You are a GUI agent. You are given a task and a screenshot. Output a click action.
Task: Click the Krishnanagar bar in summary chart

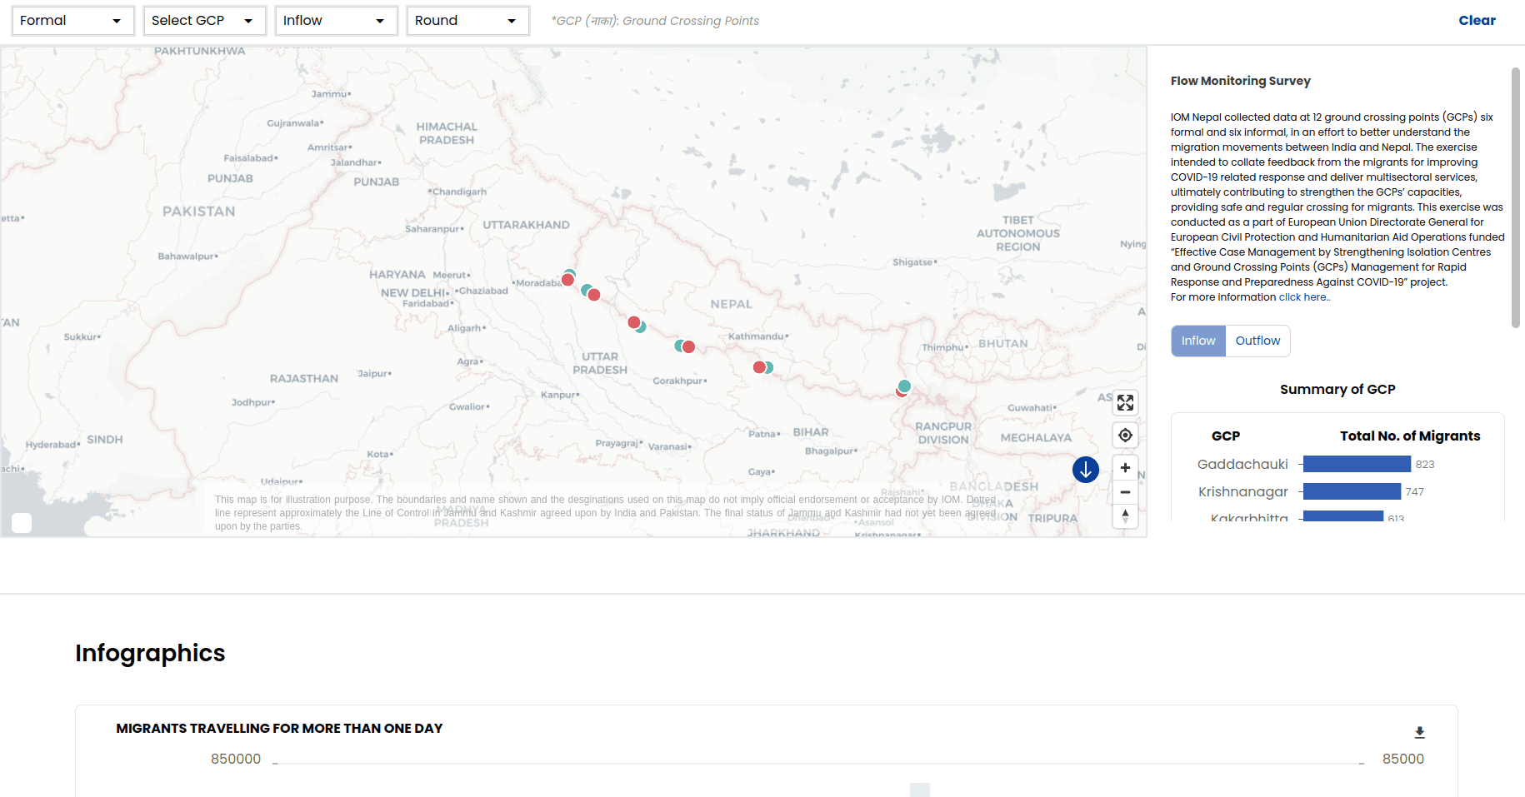(1351, 491)
